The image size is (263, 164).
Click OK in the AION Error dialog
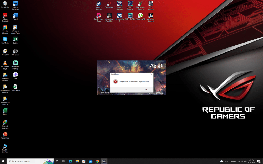pyautogui.click(x=146, y=90)
